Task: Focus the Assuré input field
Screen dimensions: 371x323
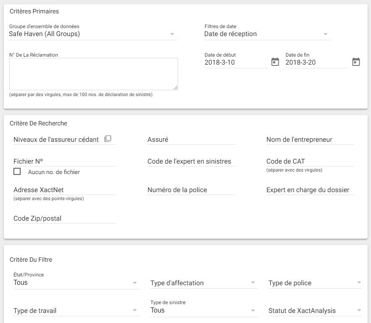Action: 191,140
